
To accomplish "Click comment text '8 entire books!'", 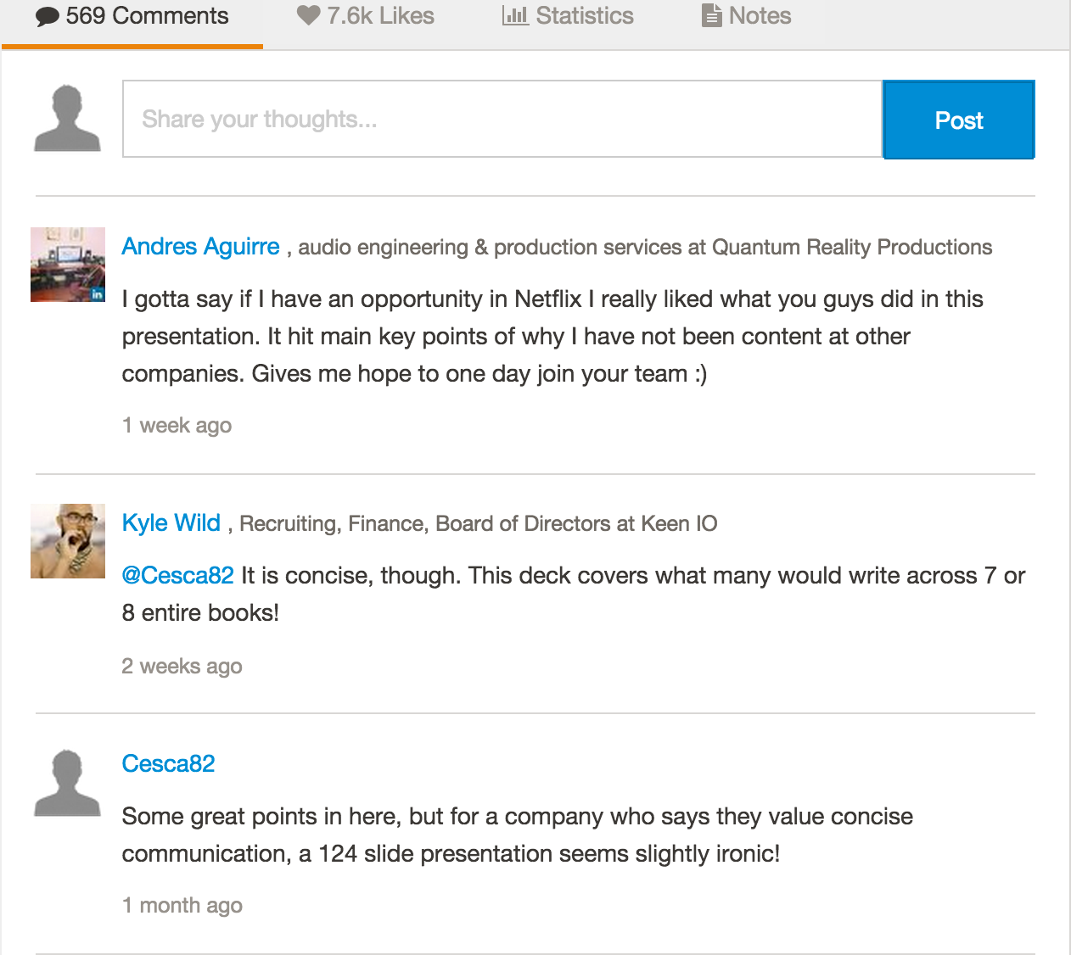I will coord(200,612).
